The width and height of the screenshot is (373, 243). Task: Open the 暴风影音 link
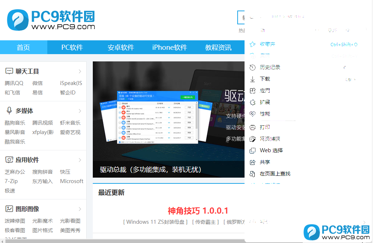[x=15, y=132]
